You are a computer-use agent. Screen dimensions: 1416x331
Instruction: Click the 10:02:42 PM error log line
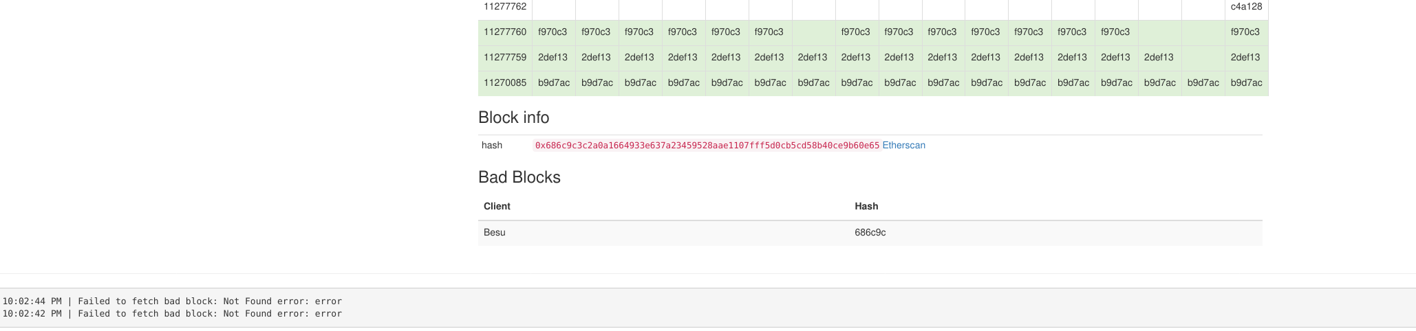(x=172, y=314)
